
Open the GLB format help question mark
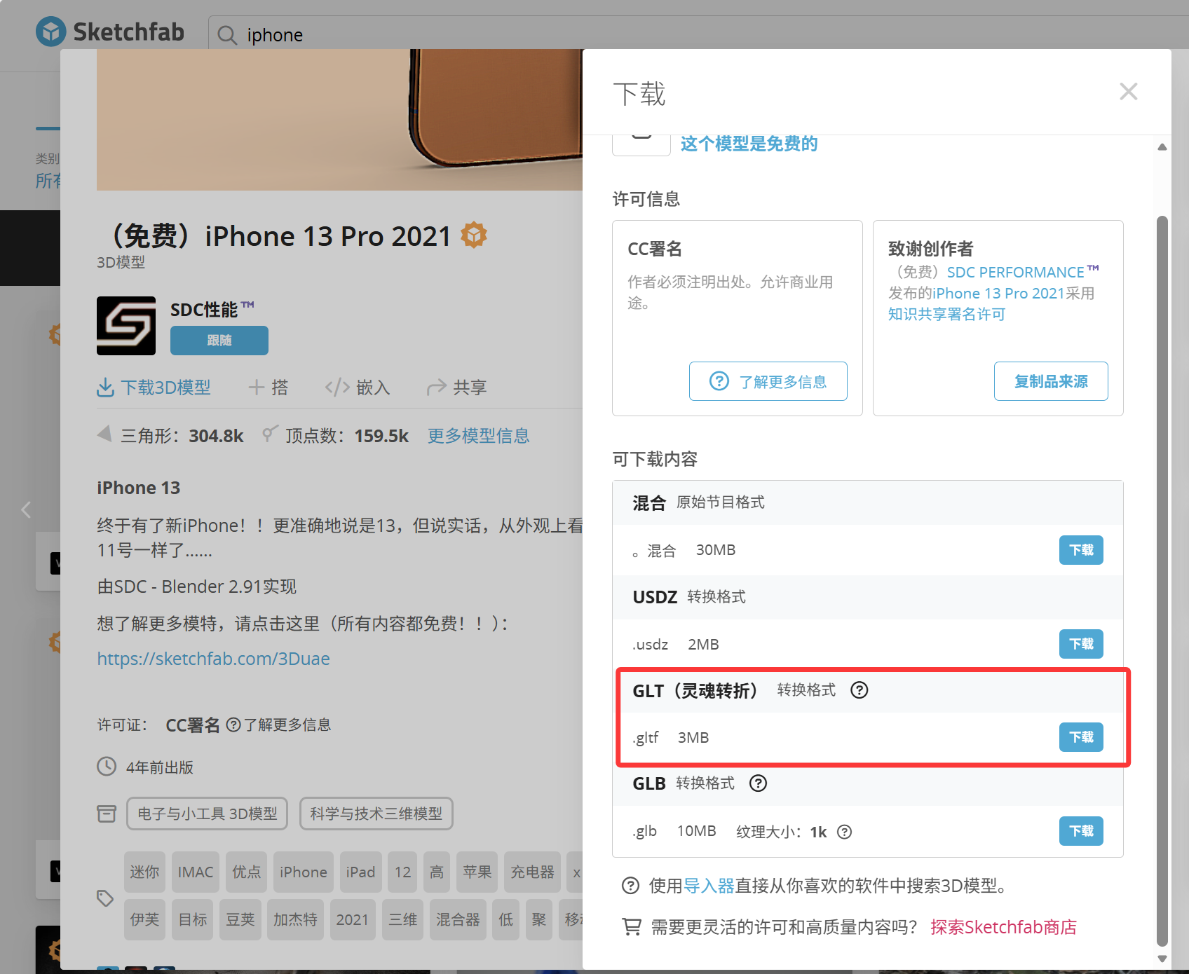coord(758,783)
